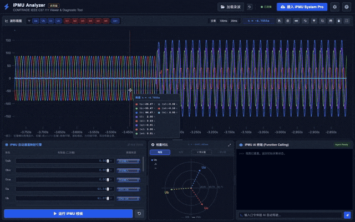This screenshot has height=222, width=355.
Task: Toggle the red Ia1 channel chip
Action: point(67,21)
